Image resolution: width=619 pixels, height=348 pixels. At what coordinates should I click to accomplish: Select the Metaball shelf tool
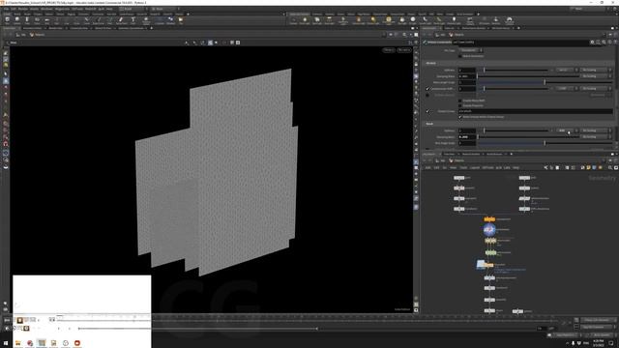[x=170, y=20]
